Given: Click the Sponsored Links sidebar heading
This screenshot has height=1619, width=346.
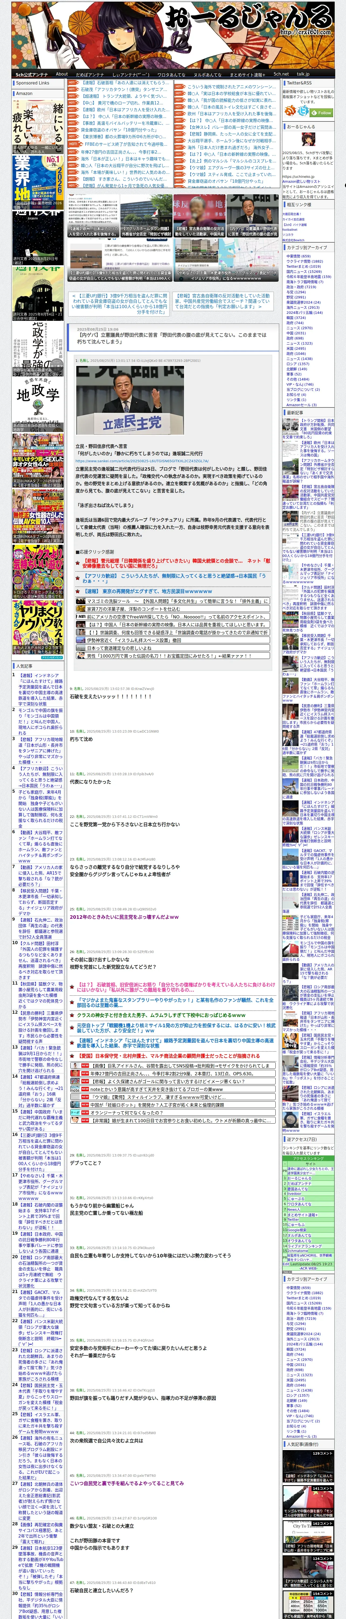Looking at the screenshot, I should pos(38,82).
